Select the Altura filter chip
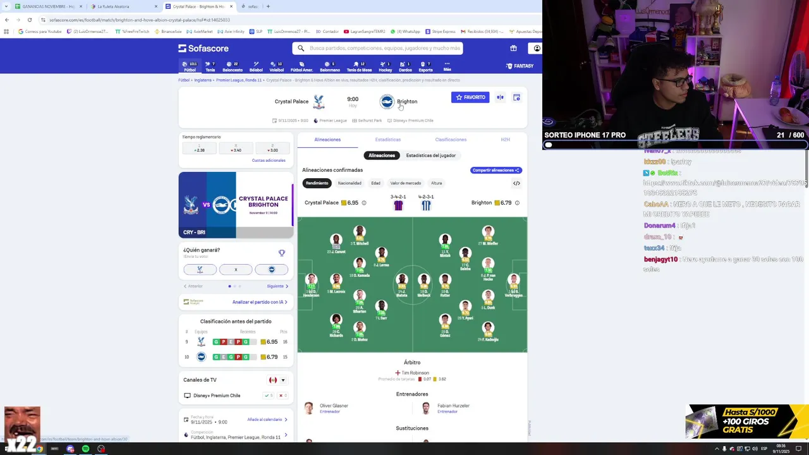 click(436, 183)
